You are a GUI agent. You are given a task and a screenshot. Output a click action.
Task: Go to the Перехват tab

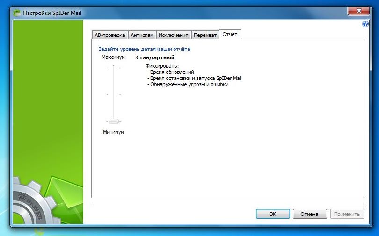pos(205,35)
